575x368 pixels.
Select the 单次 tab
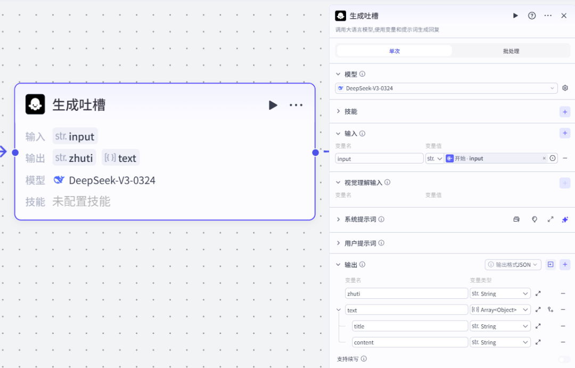394,51
